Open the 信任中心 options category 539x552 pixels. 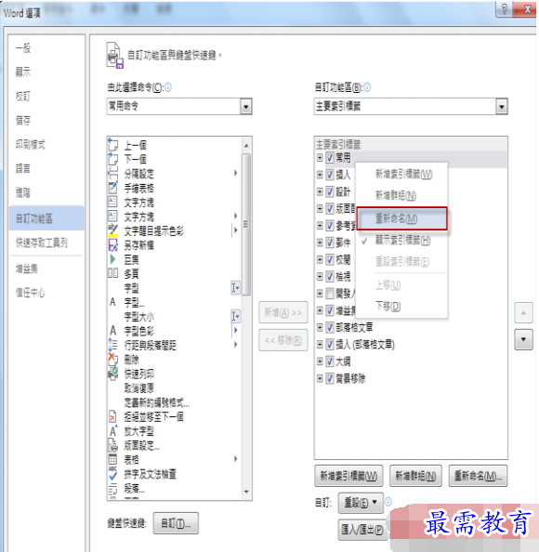pyautogui.click(x=46, y=293)
